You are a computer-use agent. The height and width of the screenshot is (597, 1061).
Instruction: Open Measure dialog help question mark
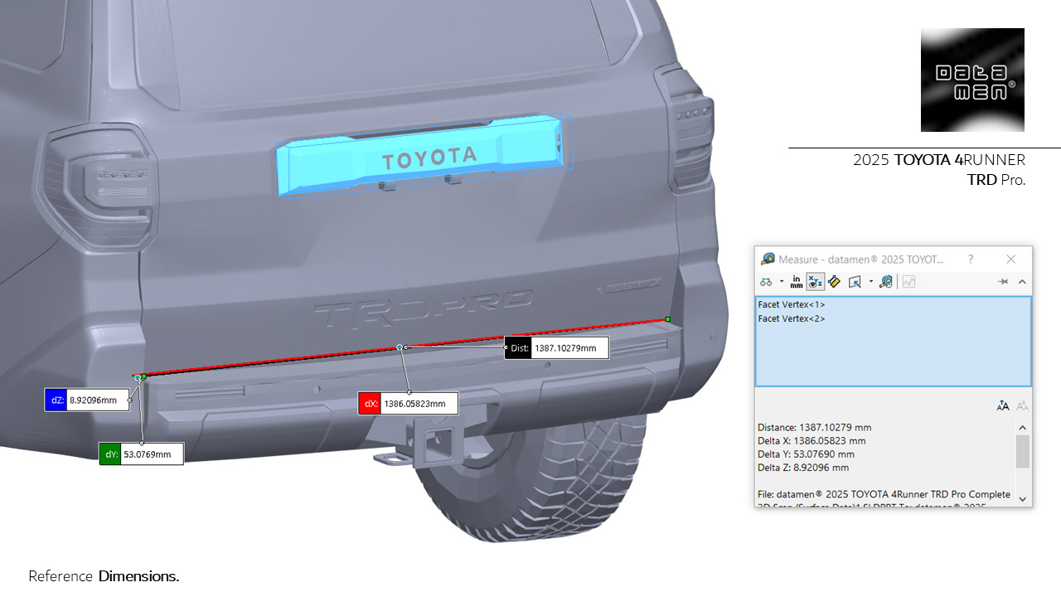pyautogui.click(x=971, y=260)
